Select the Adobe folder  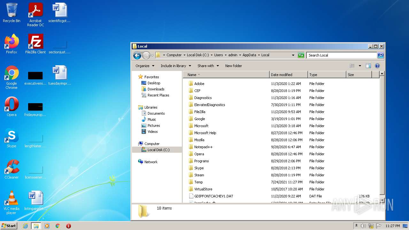point(196,84)
